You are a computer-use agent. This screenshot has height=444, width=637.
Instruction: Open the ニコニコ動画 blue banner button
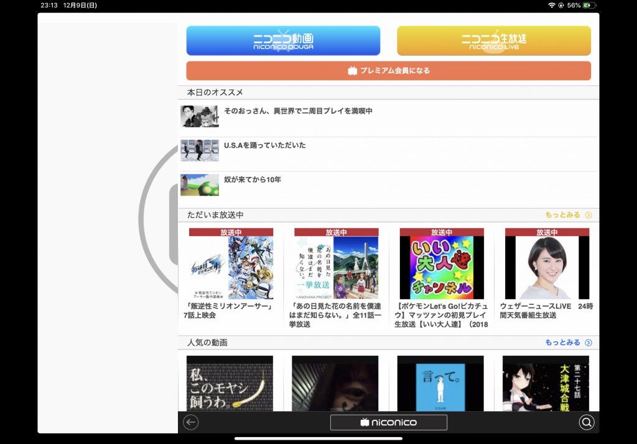pyautogui.click(x=283, y=40)
